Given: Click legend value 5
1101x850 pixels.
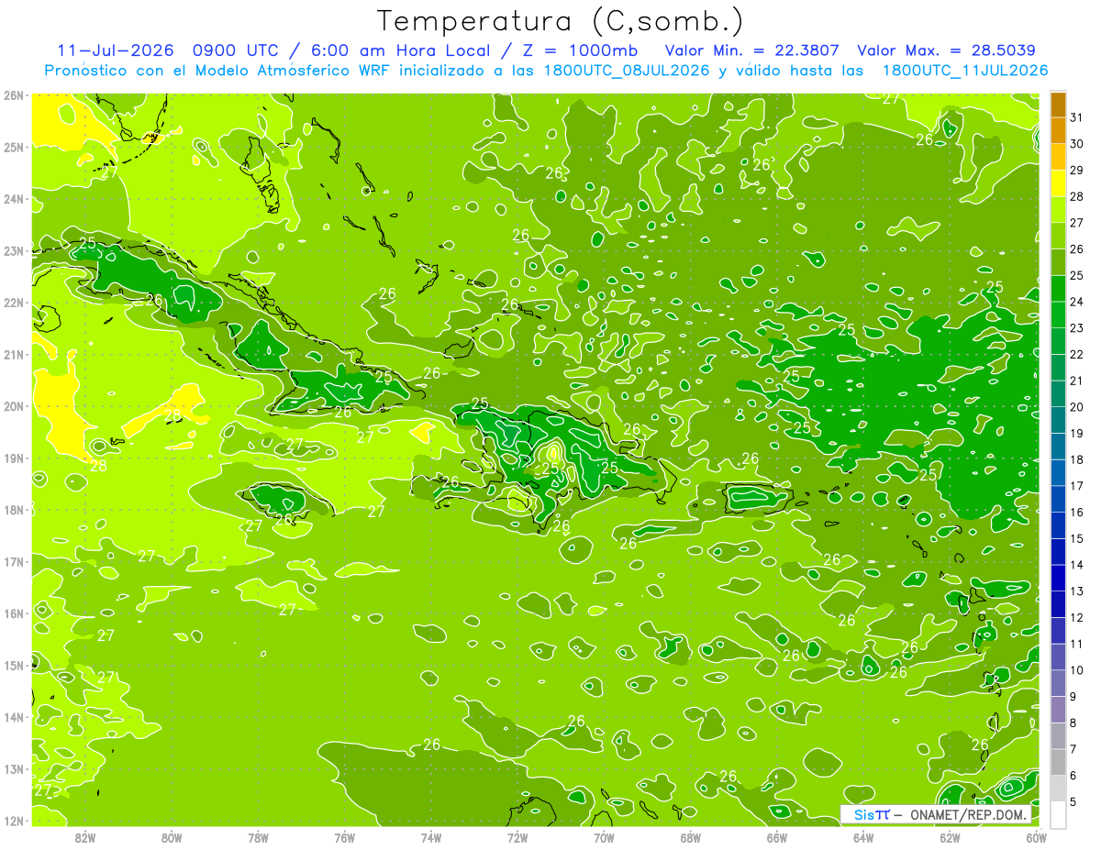Looking at the screenshot, I should coord(1073,802).
